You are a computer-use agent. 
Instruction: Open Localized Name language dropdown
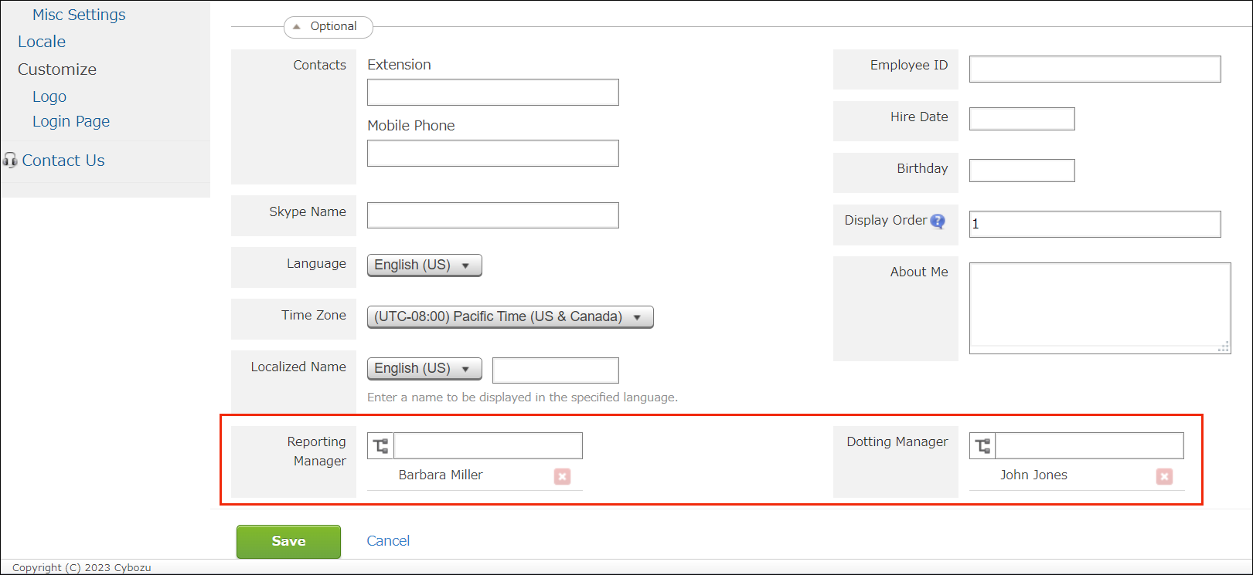point(424,369)
